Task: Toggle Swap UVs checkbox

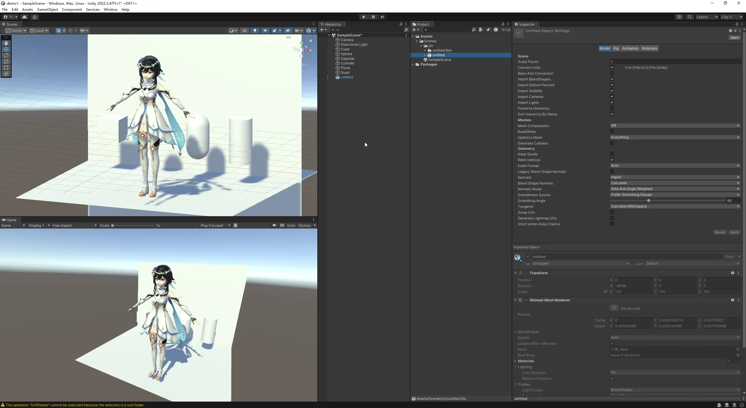Action: pyautogui.click(x=612, y=212)
